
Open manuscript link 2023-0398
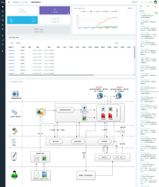(x=12, y=51)
